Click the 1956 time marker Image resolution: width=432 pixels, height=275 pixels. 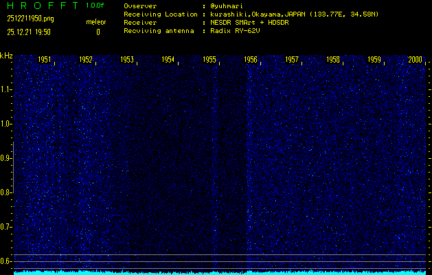251,60
